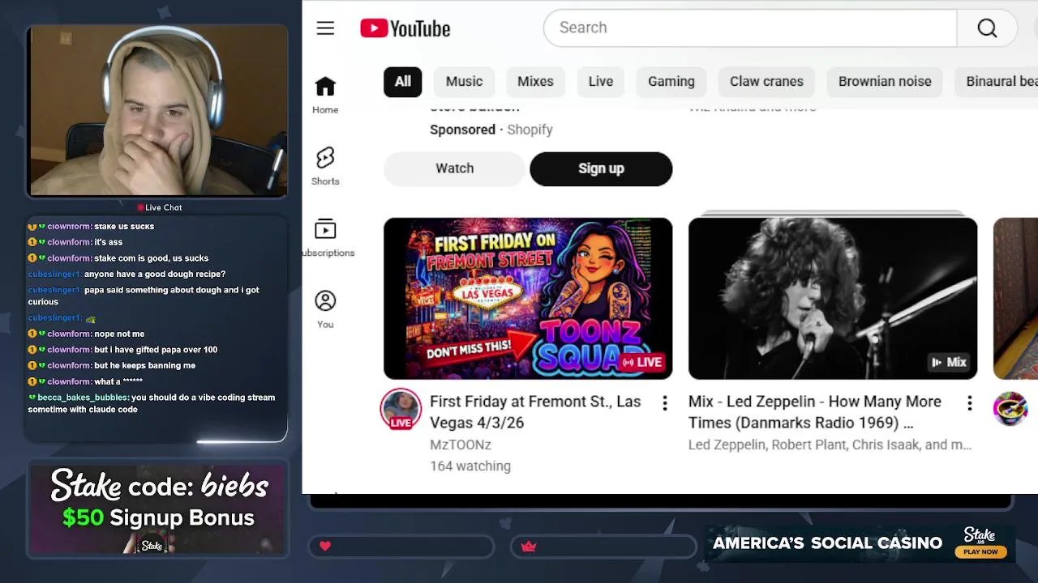Screen dimensions: 1038x583
Task: Select the Live filter chip
Action: (601, 81)
